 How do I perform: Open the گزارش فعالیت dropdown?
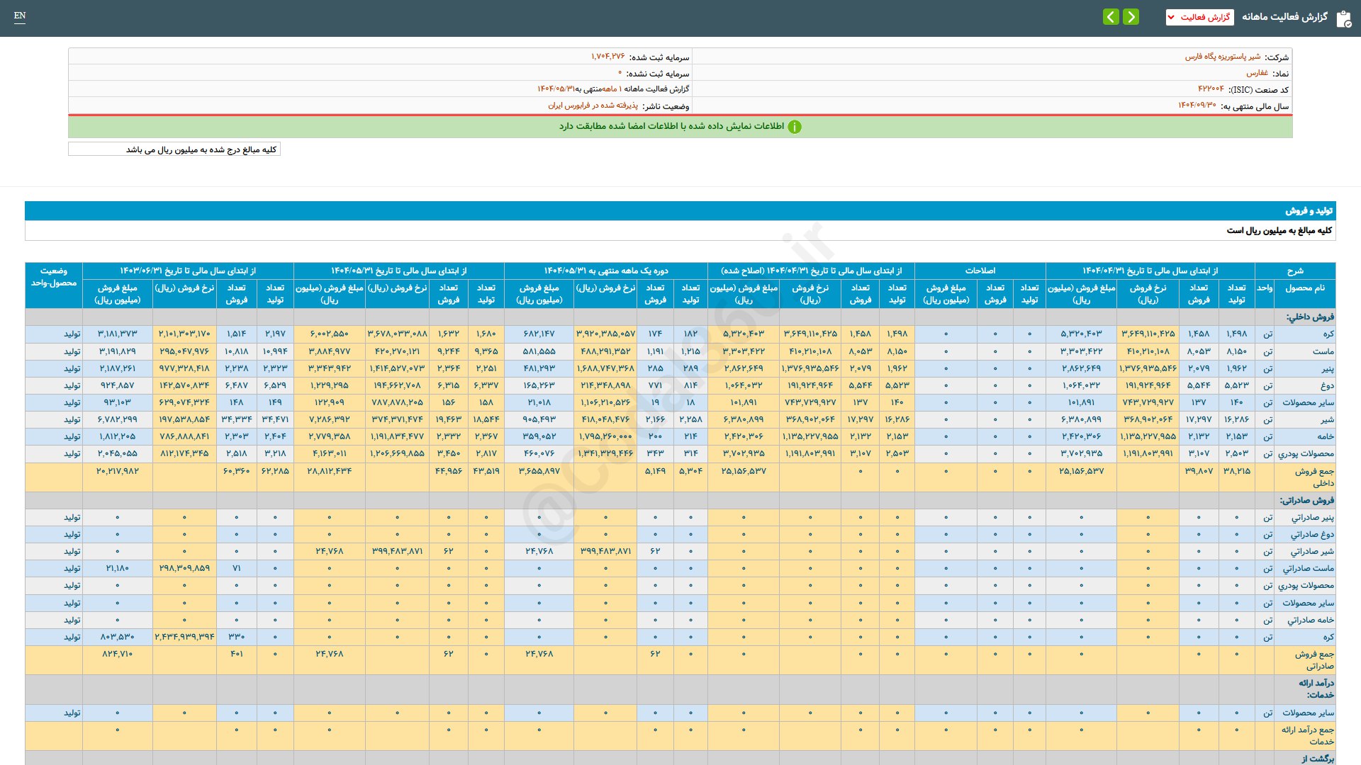tap(1199, 17)
